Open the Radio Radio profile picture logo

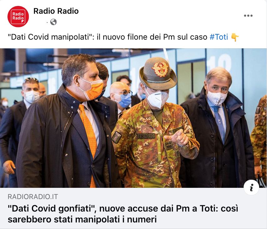tap(18, 17)
